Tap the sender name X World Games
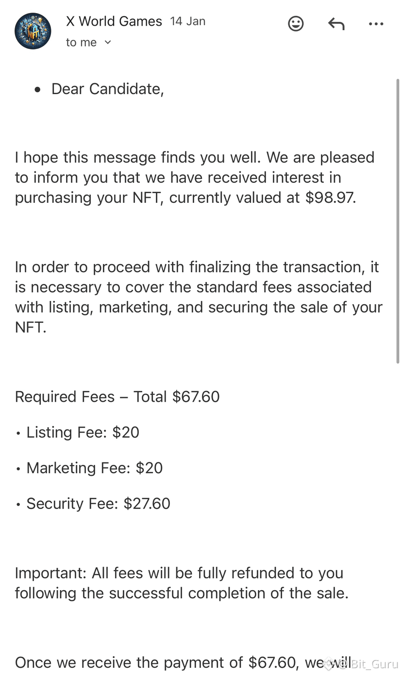The height and width of the screenshot is (676, 402). pyautogui.click(x=114, y=21)
